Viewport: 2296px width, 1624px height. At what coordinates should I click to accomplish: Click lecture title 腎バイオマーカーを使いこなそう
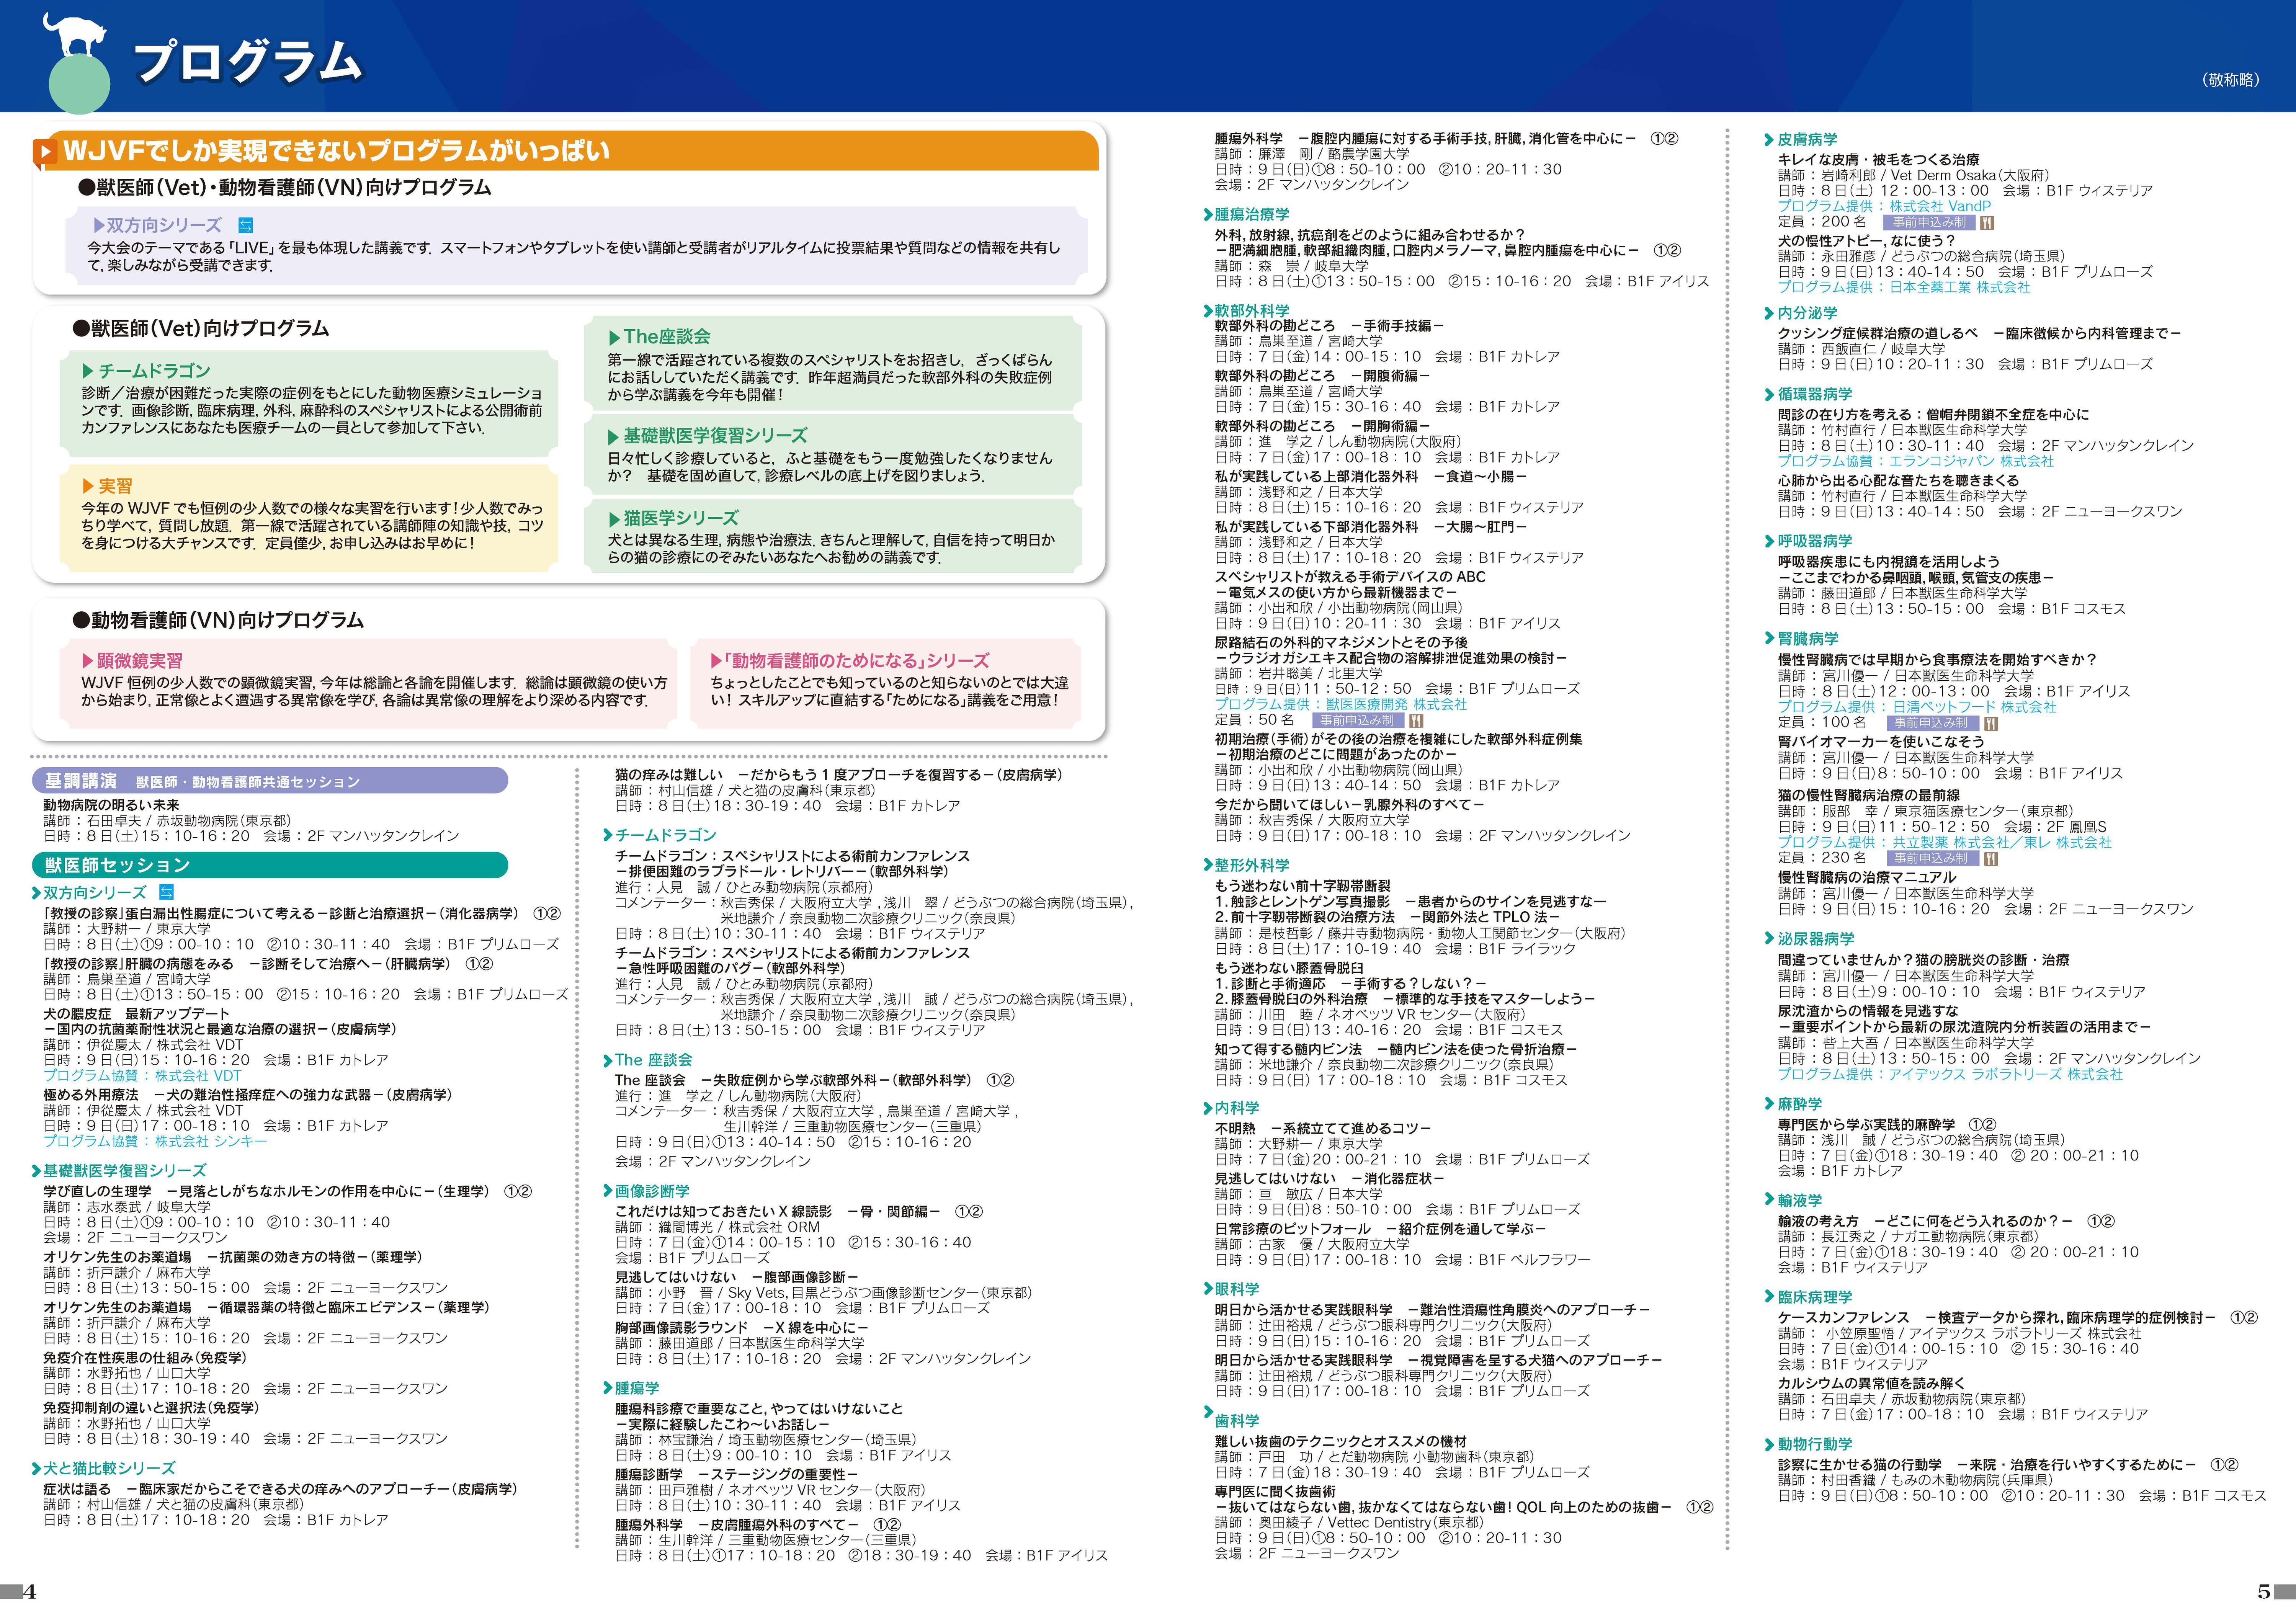1881,742
